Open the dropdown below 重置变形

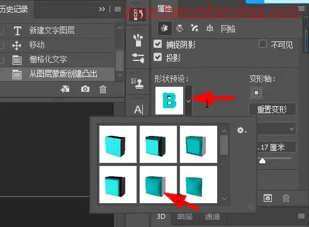coord(276,129)
